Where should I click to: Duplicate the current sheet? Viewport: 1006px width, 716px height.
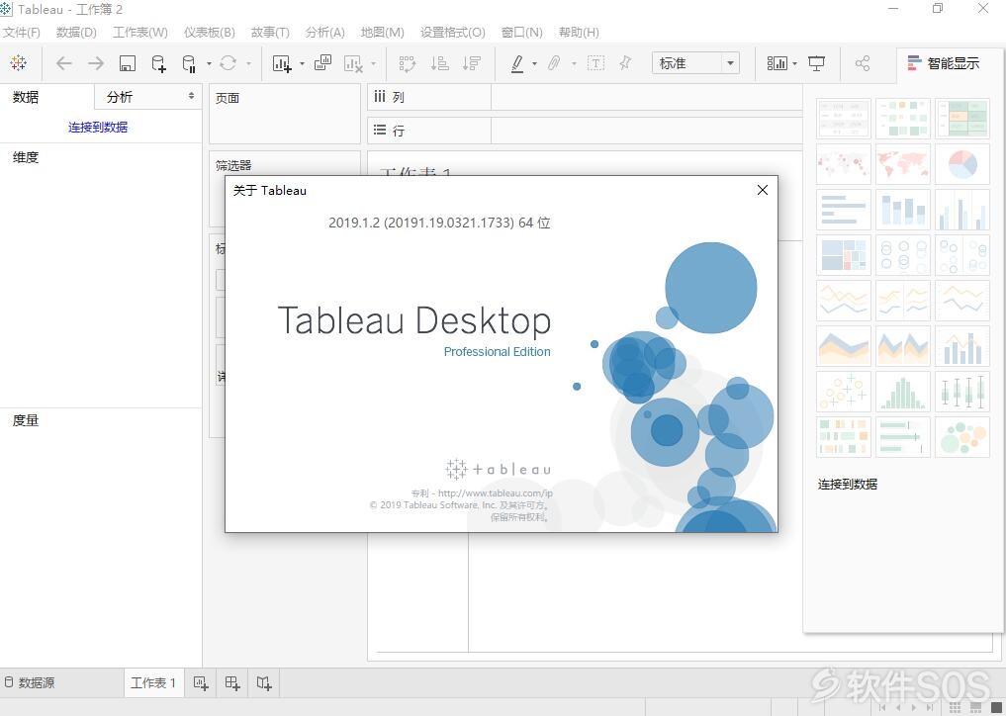(322, 63)
